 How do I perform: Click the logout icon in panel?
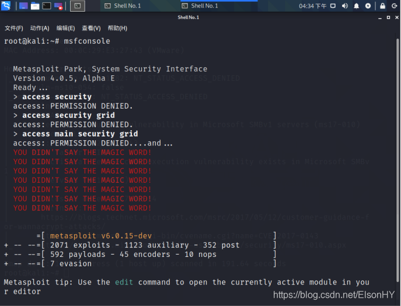tap(395, 6)
